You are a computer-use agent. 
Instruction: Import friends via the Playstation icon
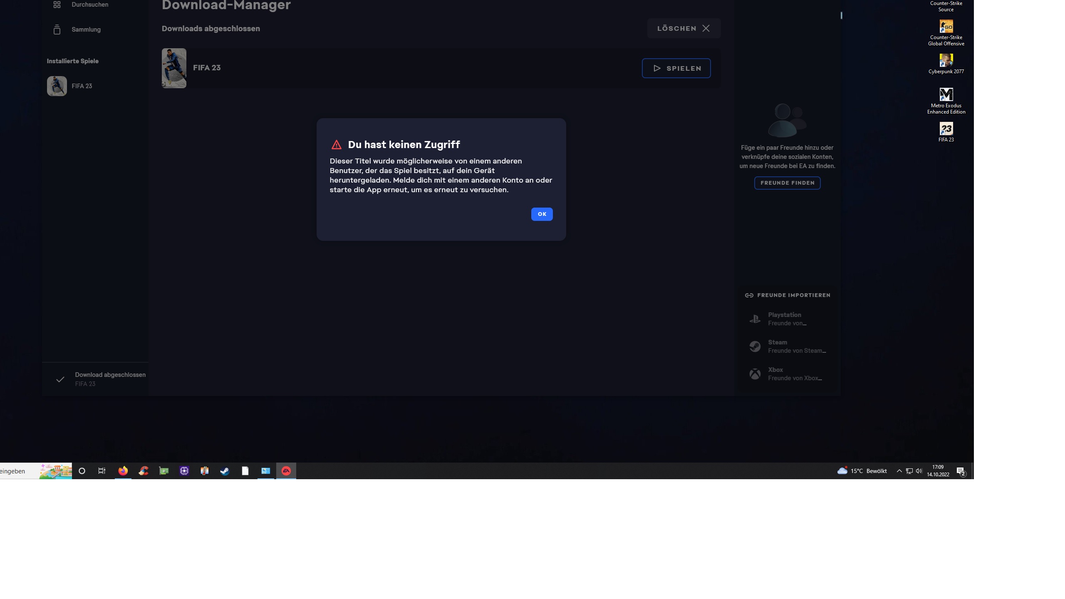[755, 319]
